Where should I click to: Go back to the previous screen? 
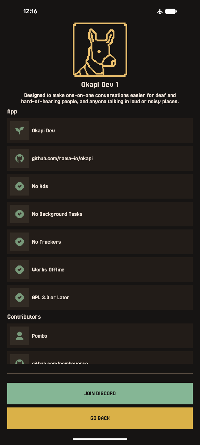coord(100,418)
